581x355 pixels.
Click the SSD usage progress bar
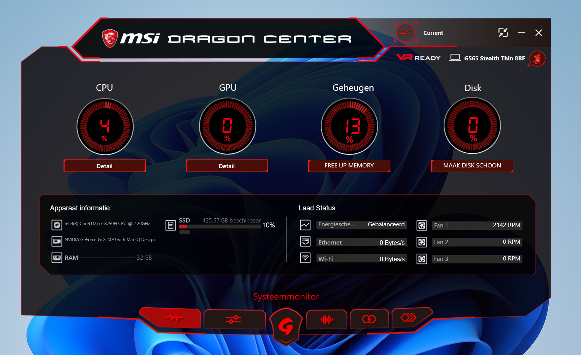tap(220, 227)
